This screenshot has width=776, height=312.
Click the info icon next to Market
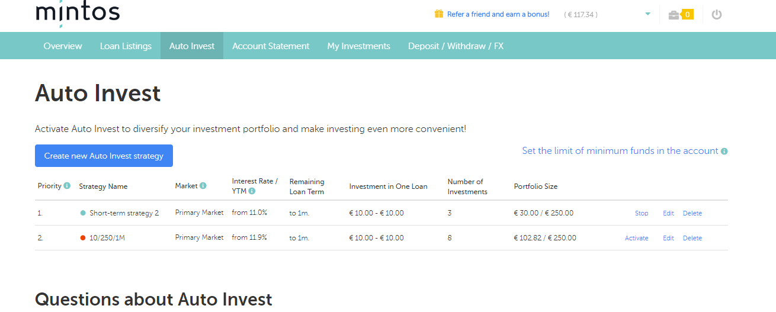(x=203, y=186)
